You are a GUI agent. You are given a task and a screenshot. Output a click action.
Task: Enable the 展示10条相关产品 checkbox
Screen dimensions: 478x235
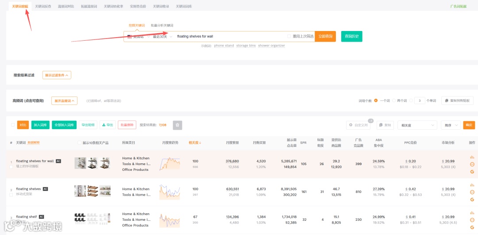80,143
